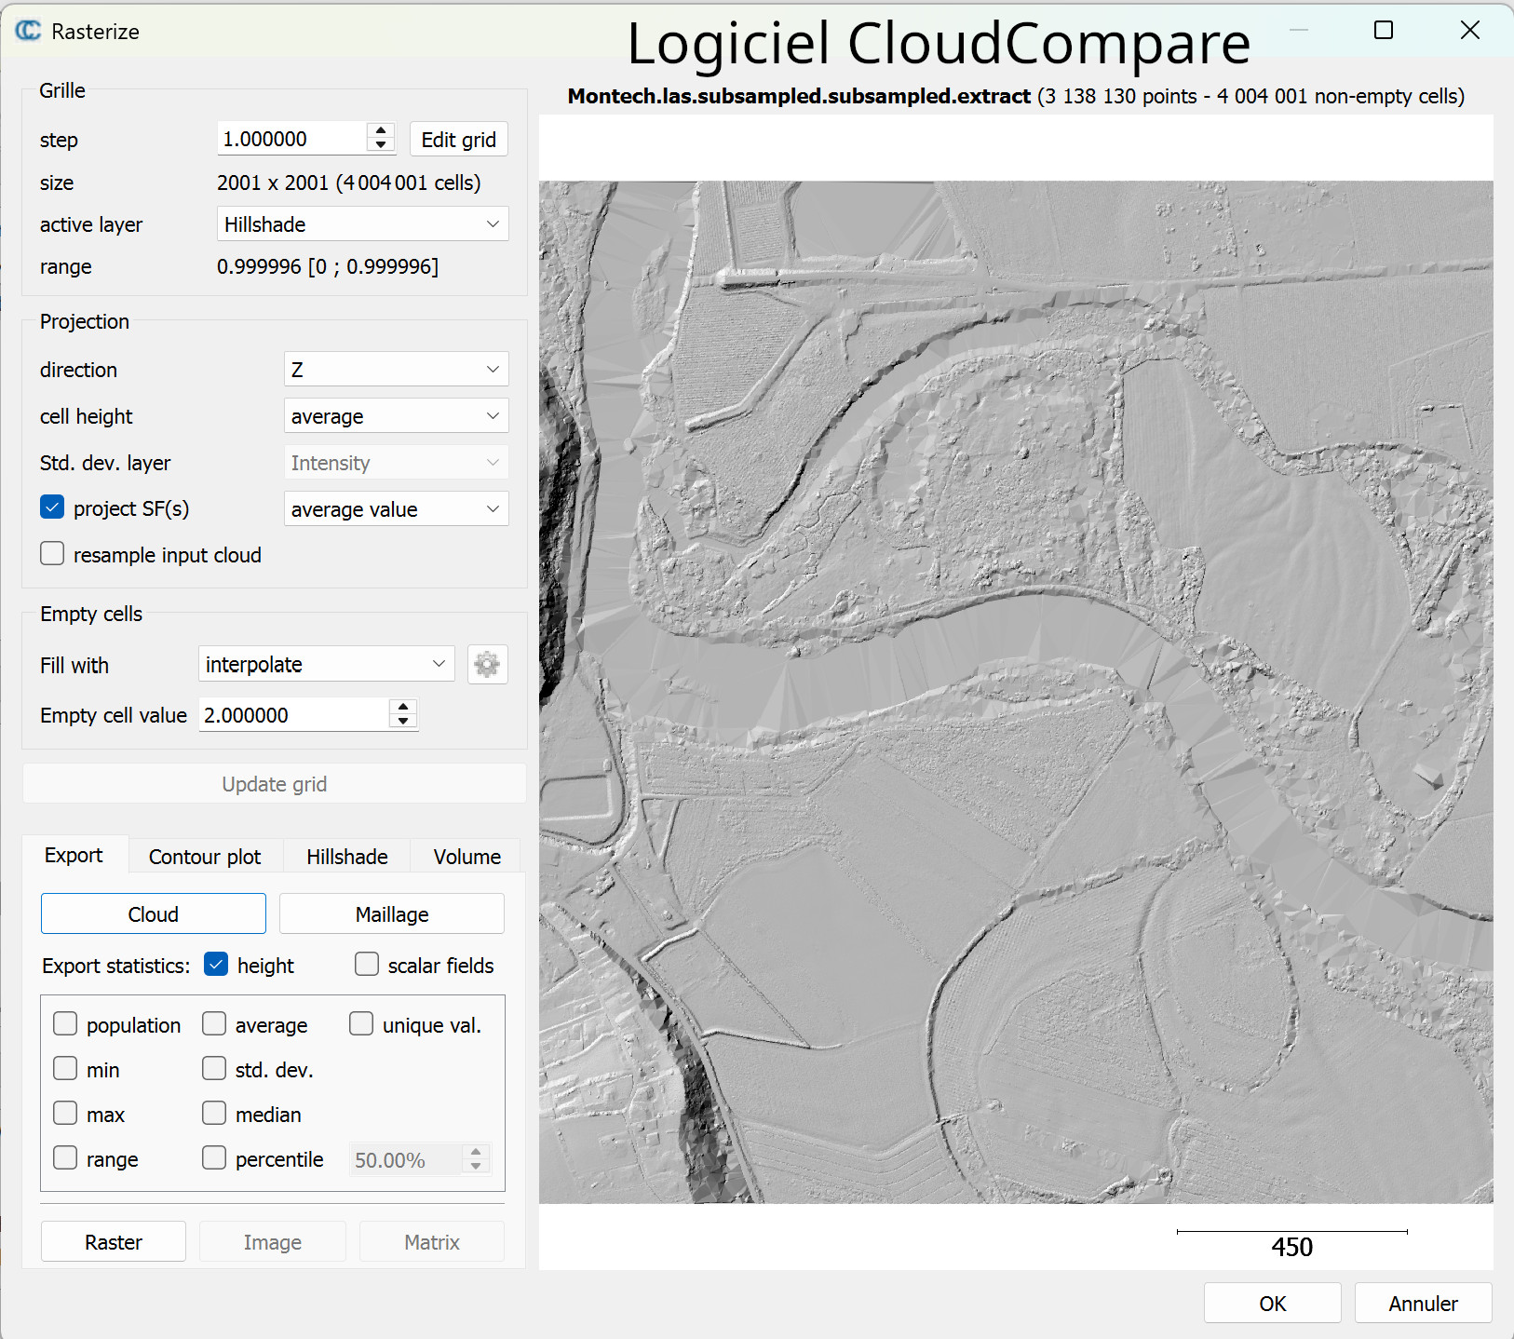Export as Raster
Image resolution: width=1514 pixels, height=1339 pixels.
point(114,1242)
